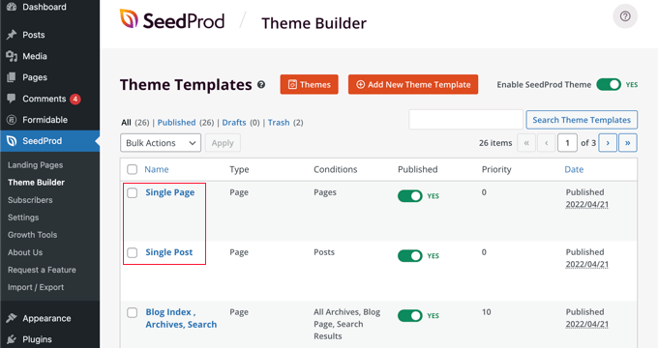Toggle the Enable SeedProd Theme switch

pyautogui.click(x=609, y=85)
